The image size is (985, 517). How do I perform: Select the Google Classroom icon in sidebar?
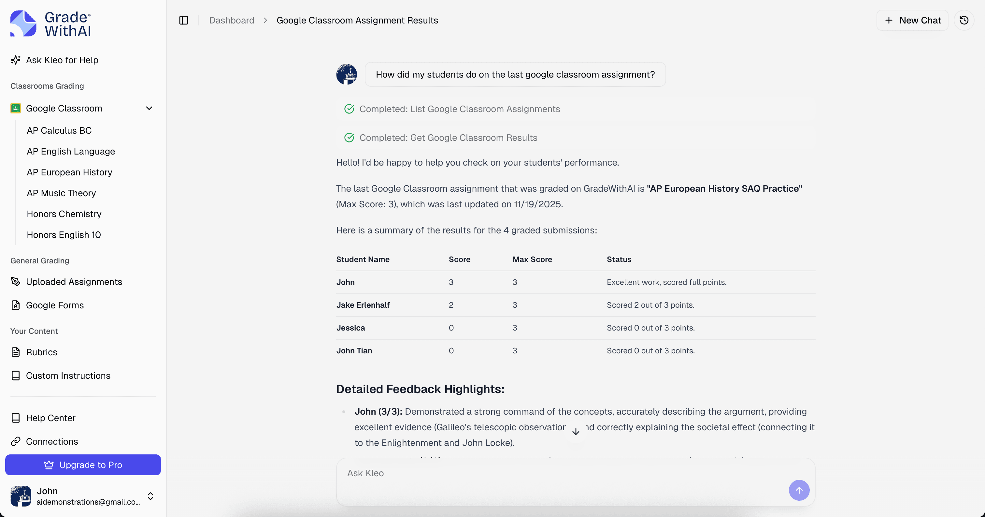click(x=15, y=108)
